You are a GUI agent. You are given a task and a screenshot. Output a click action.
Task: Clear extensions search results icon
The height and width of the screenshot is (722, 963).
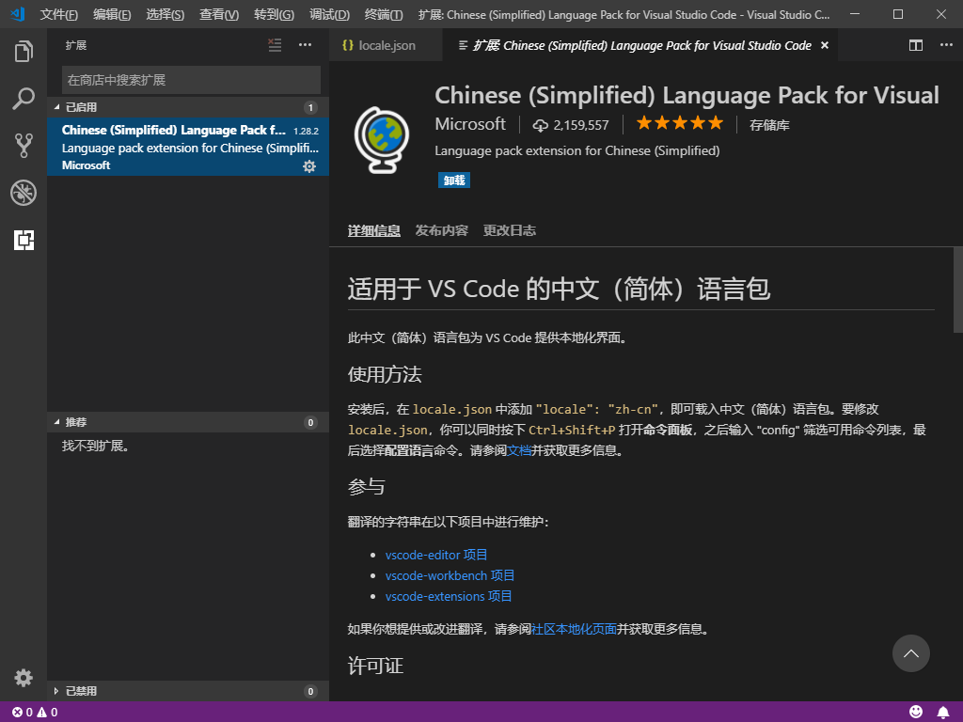(275, 45)
